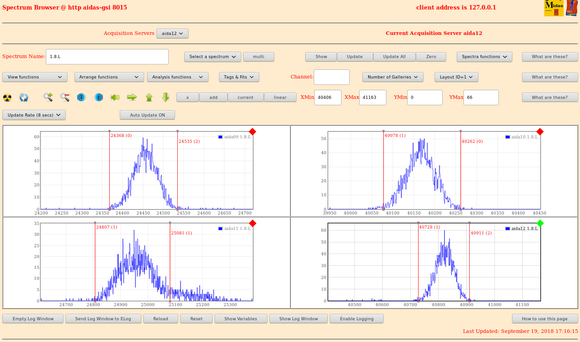Zoom in with the magnifier plus icon
This screenshot has width=580, height=342.
(x=48, y=97)
